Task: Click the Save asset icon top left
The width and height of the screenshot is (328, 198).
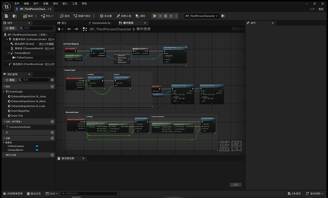Action: pos(5,16)
